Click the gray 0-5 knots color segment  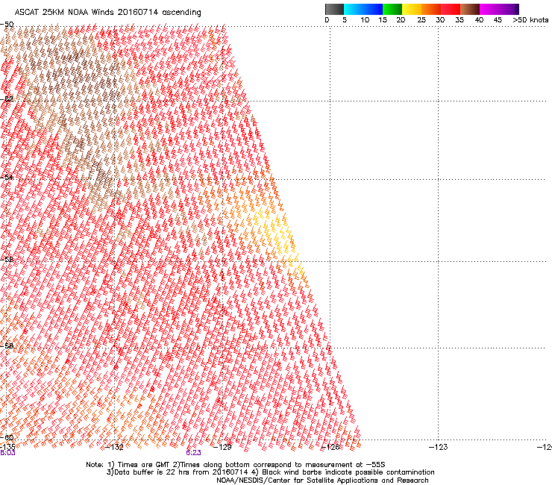tap(334, 9)
